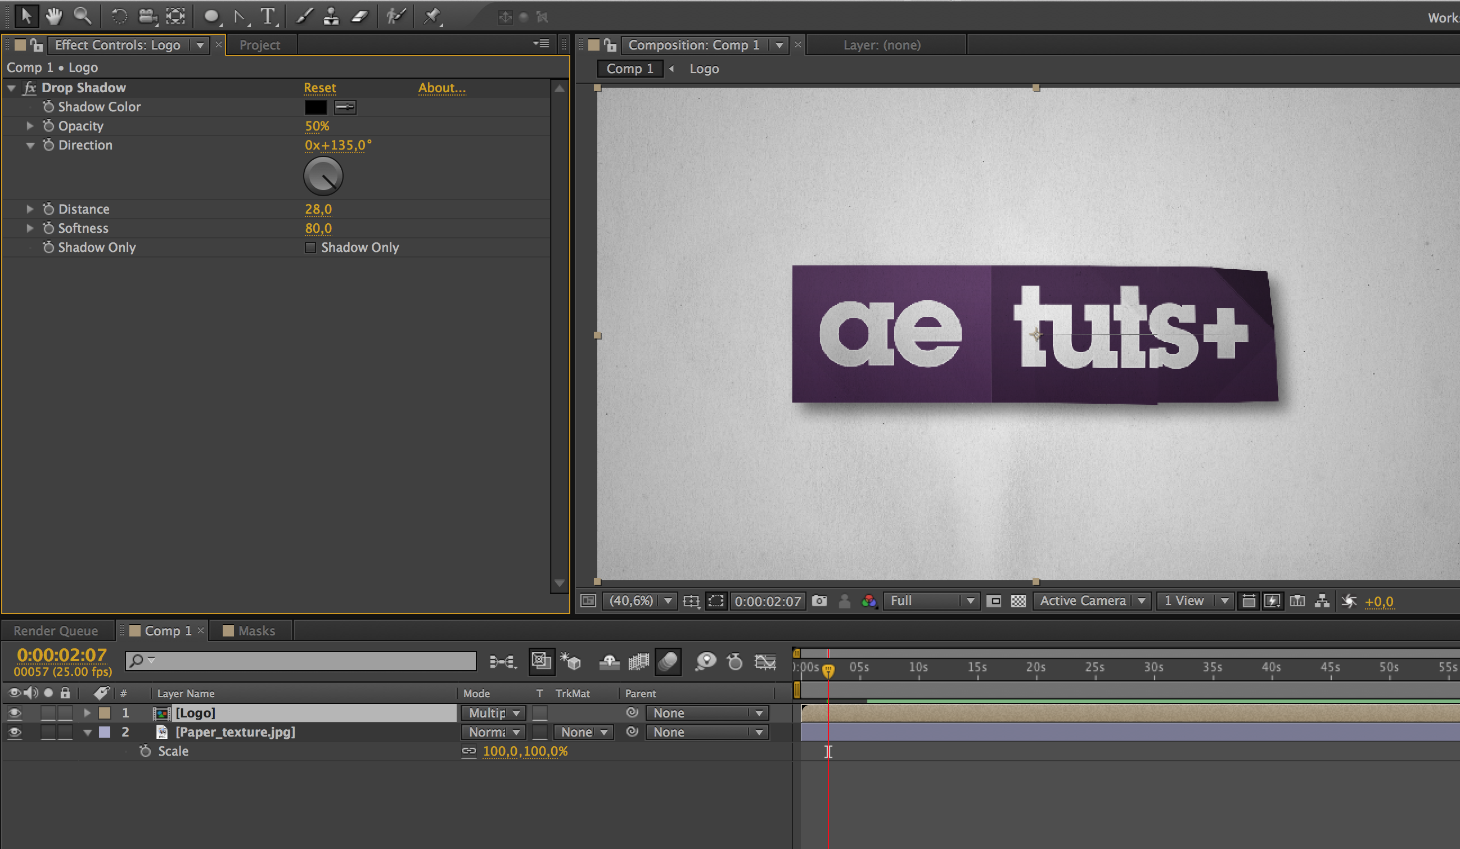Image resolution: width=1460 pixels, height=849 pixels.
Task: Click the Comp Flowchart icon in viewer
Action: pos(1322,600)
